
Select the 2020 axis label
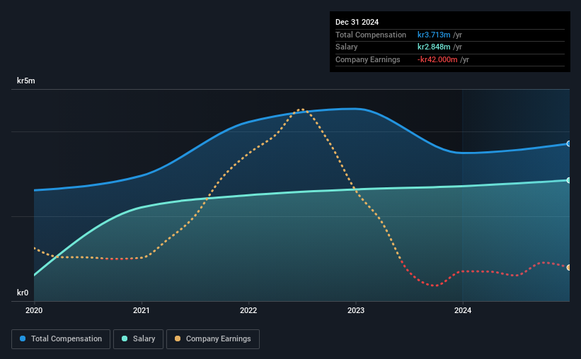(x=34, y=310)
